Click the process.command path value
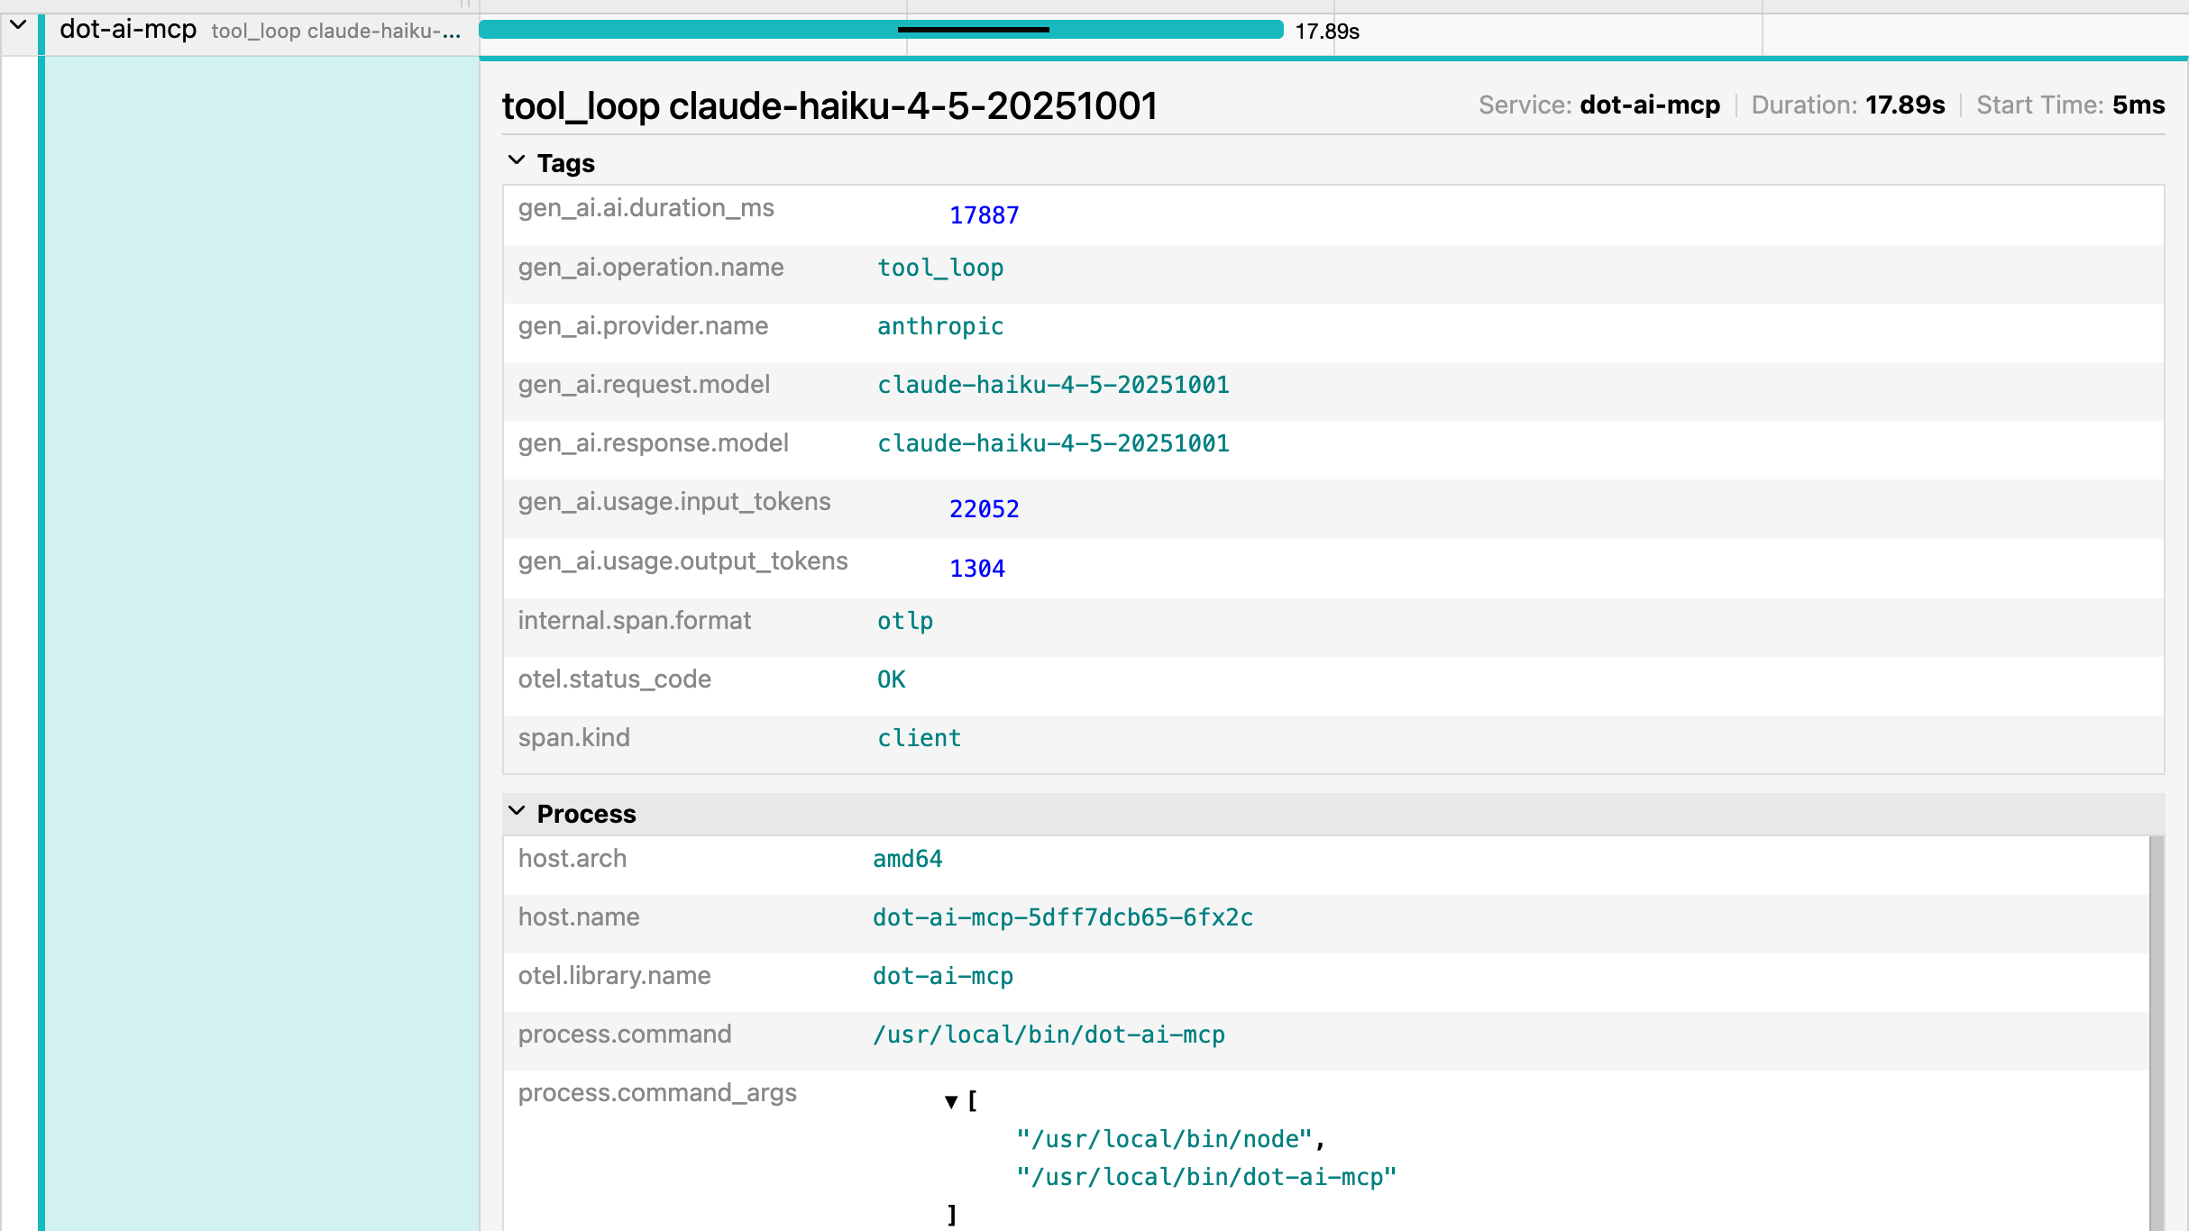Screen dimensions: 2189x1231 (1048, 1035)
